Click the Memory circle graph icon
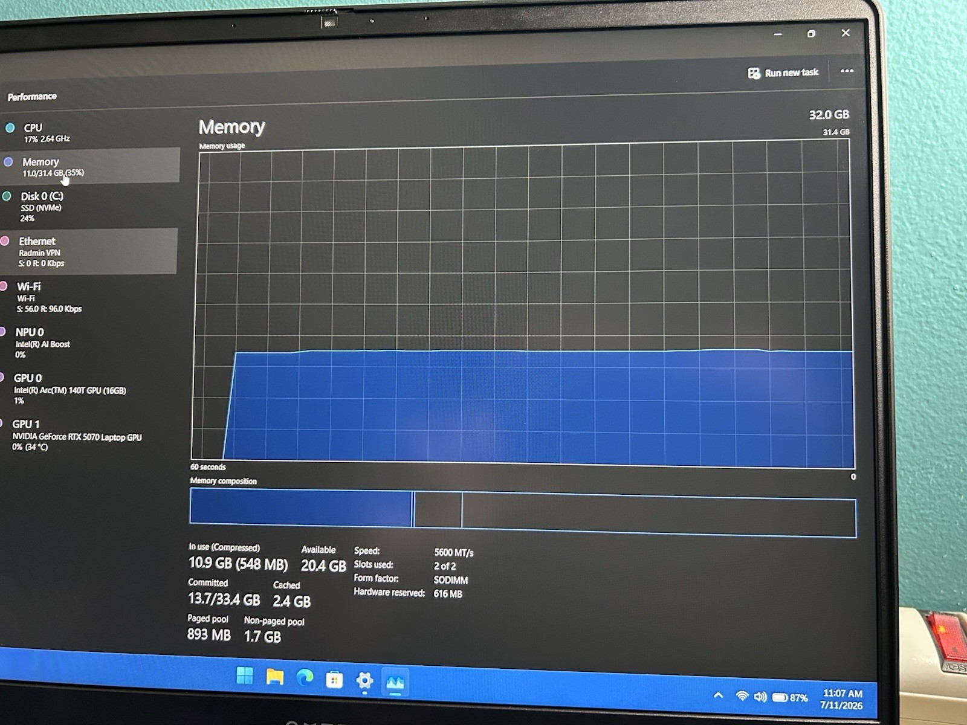The image size is (967, 725). 8,162
